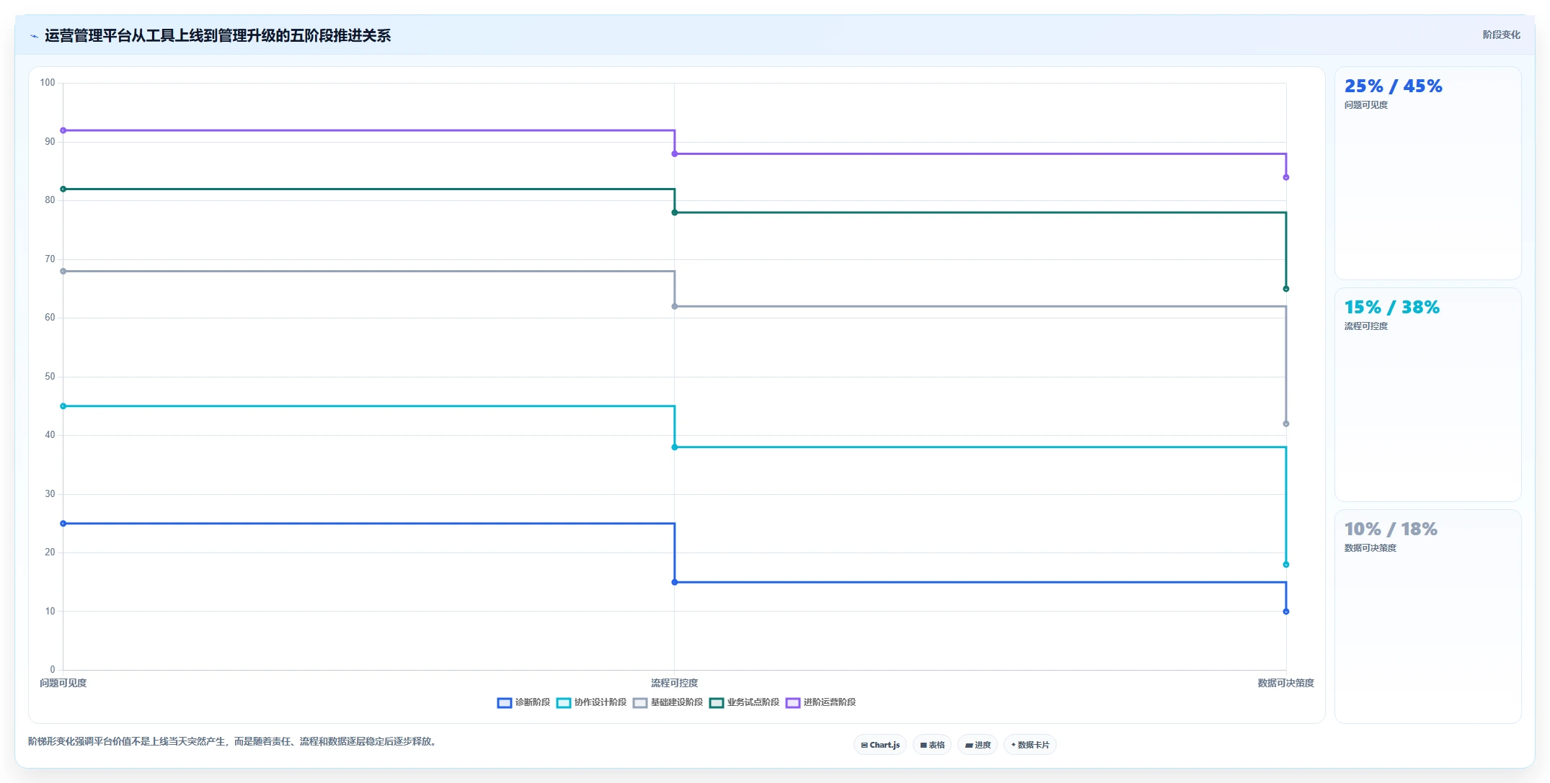Click the y-axis value 100

pyautogui.click(x=48, y=83)
